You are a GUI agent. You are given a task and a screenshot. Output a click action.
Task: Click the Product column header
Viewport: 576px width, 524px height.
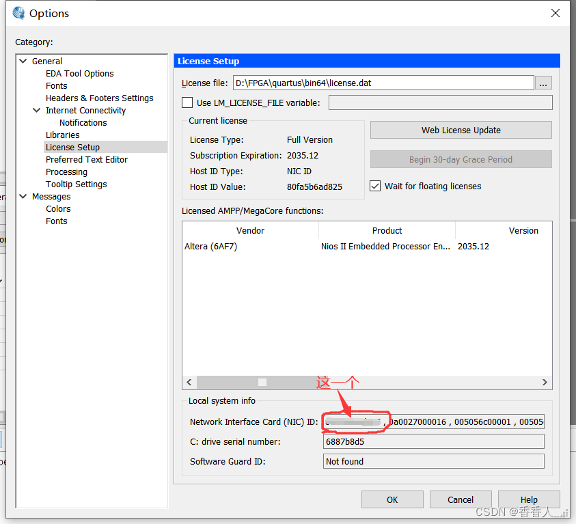pyautogui.click(x=387, y=231)
